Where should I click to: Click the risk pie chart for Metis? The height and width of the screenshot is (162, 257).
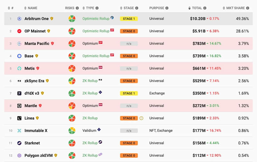(x=72, y=68)
